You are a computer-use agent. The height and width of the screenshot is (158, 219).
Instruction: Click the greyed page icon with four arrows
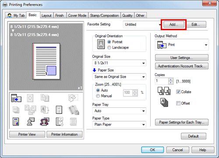(30, 98)
